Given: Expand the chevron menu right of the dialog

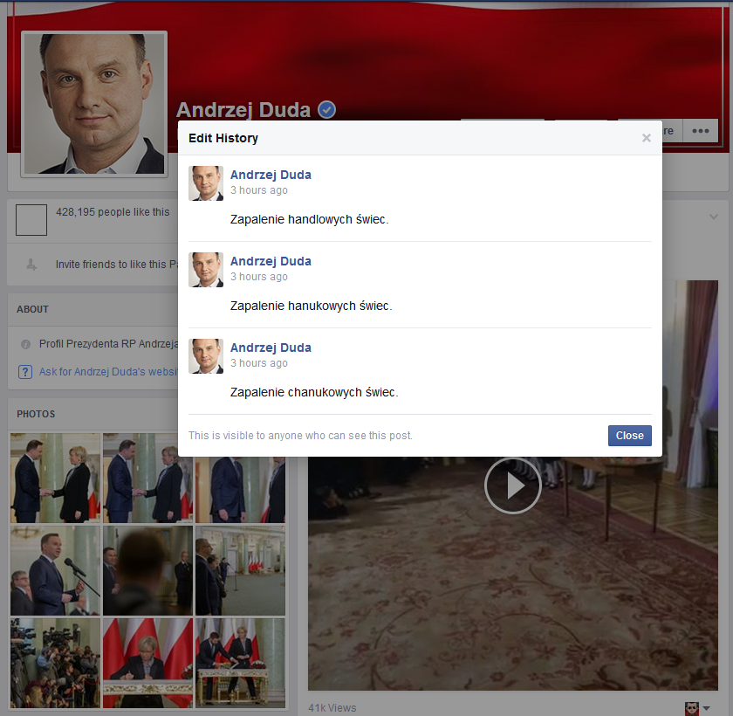Looking at the screenshot, I should point(714,217).
